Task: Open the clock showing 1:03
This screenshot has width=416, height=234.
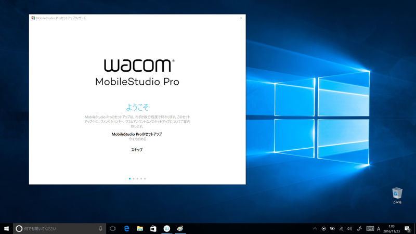Action: (x=392, y=229)
